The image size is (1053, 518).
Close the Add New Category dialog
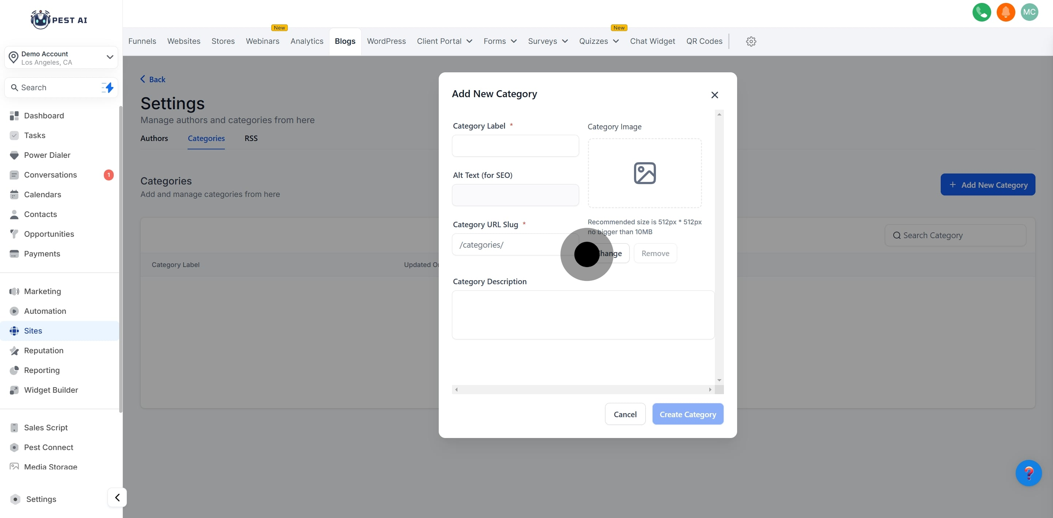(x=714, y=95)
